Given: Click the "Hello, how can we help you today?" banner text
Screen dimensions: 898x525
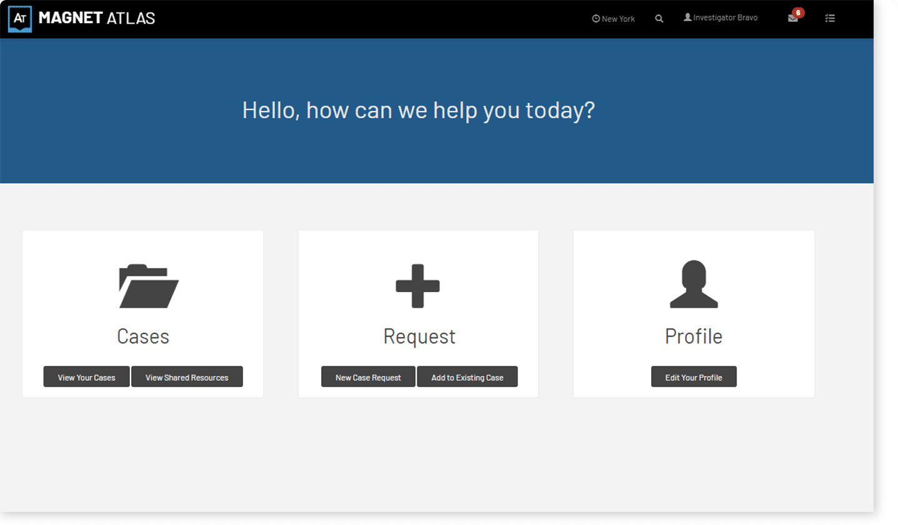Looking at the screenshot, I should tap(418, 110).
